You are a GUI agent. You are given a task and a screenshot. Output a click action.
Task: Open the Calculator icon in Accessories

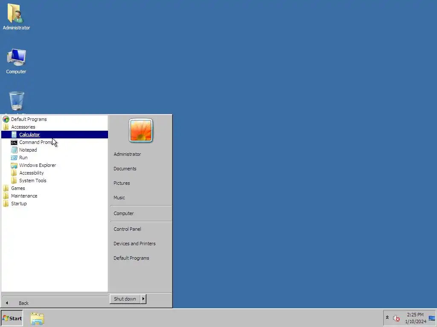pyautogui.click(x=14, y=135)
